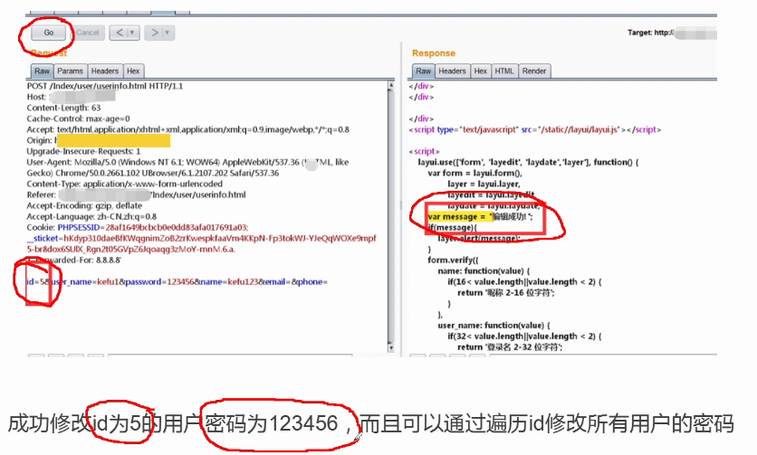Click the Referer header line
The width and height of the screenshot is (757, 455).
coord(136,194)
